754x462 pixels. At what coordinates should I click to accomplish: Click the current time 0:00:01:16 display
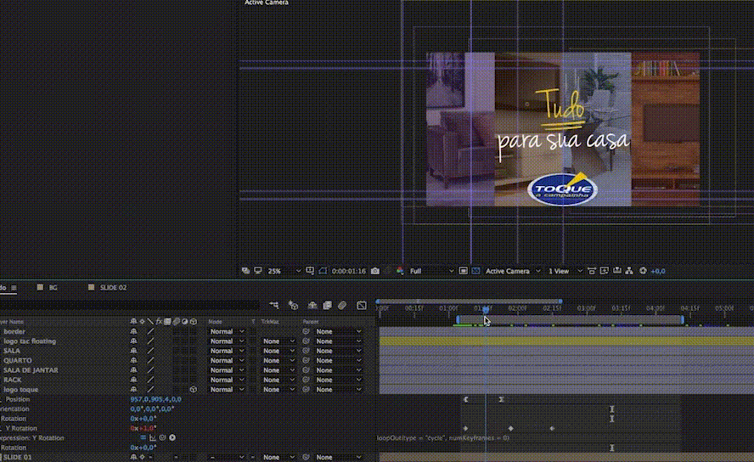pos(349,271)
